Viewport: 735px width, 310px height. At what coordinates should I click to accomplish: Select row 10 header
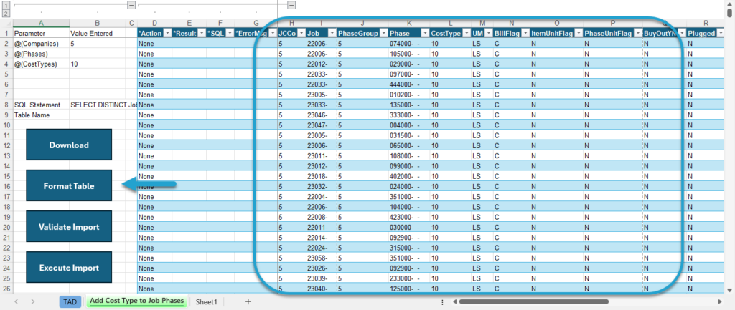point(6,125)
